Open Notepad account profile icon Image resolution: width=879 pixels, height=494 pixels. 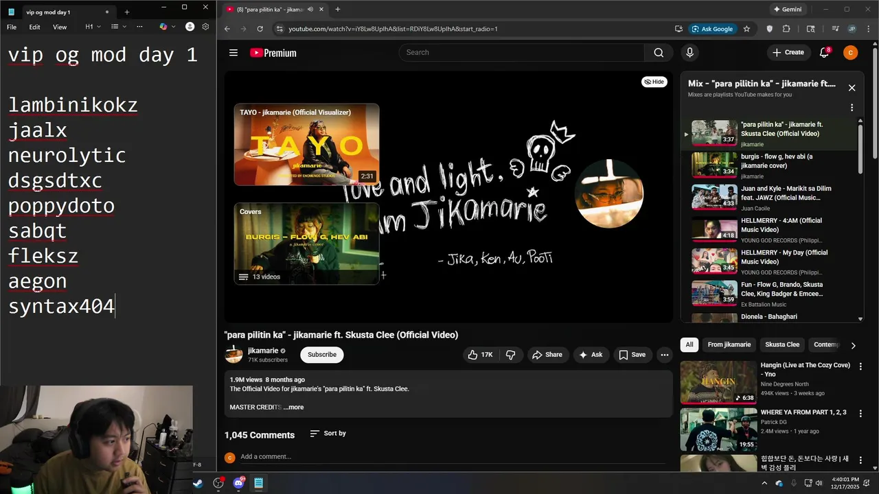[190, 27]
